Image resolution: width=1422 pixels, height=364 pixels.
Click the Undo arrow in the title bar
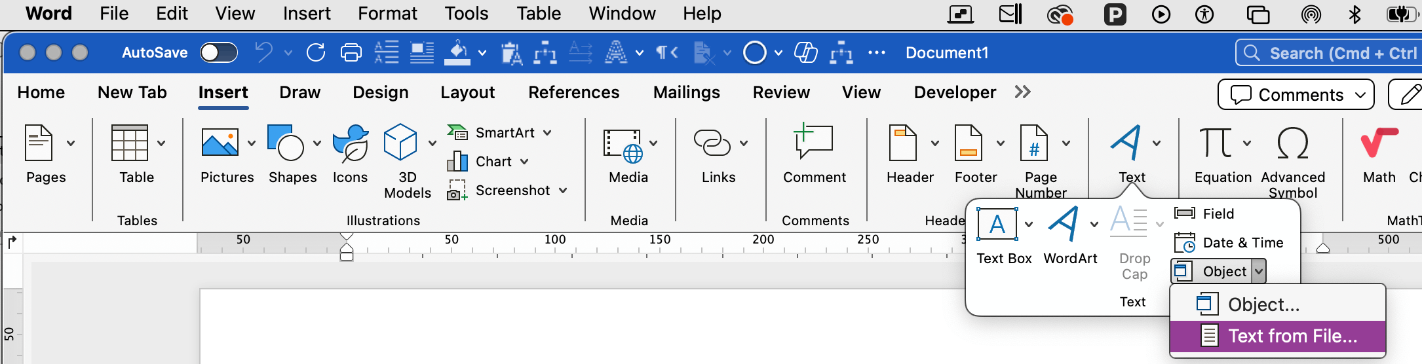(x=264, y=52)
